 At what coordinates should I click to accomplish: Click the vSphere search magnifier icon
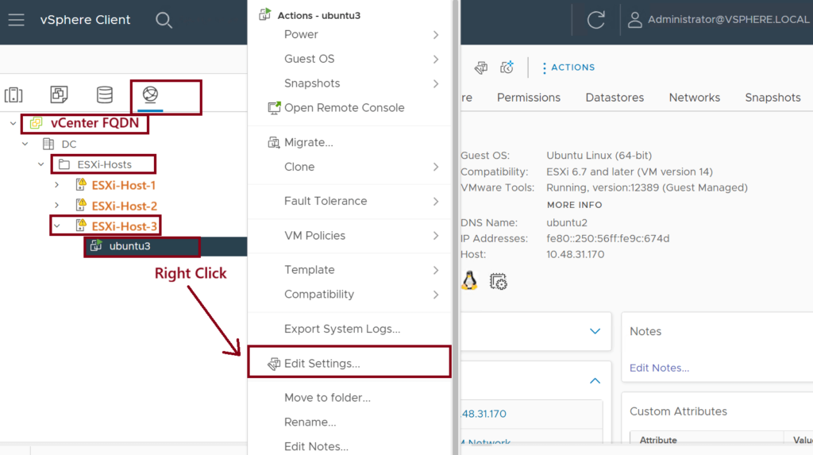(x=164, y=20)
